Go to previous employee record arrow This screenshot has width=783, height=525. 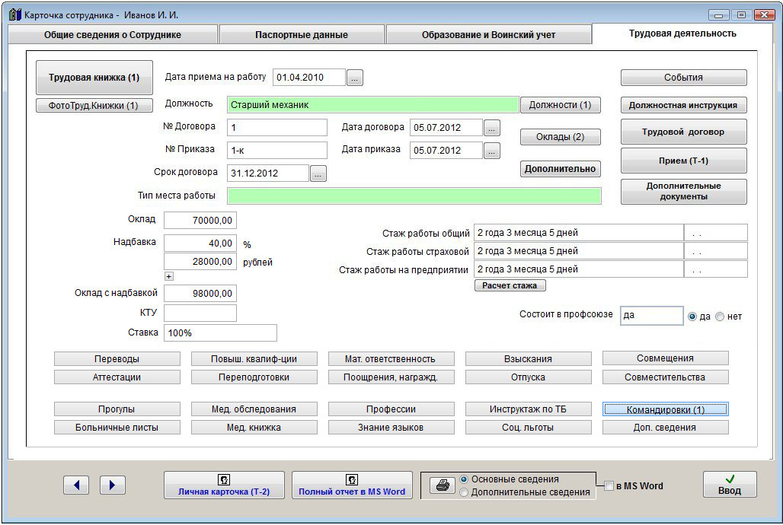[76, 485]
